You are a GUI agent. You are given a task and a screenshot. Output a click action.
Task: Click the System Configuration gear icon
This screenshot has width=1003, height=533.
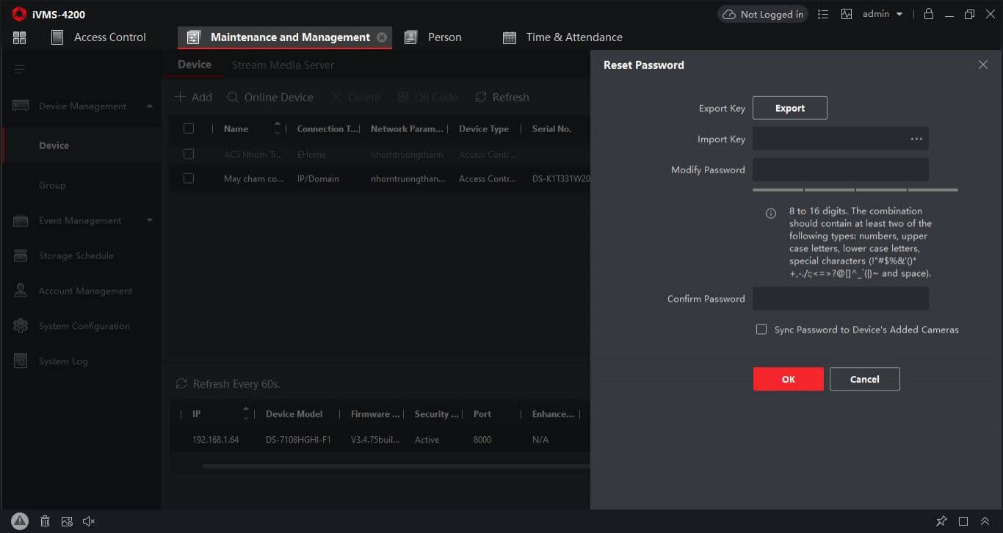tap(21, 326)
